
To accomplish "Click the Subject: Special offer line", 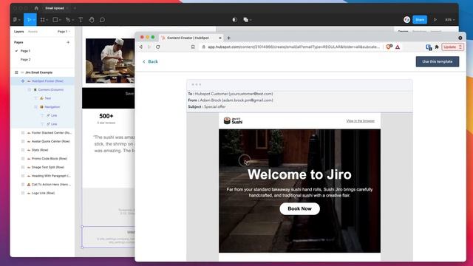I will tap(207, 106).
